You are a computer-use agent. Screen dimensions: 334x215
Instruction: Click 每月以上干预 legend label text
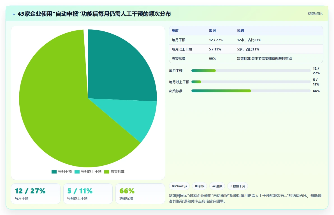pos(91,172)
